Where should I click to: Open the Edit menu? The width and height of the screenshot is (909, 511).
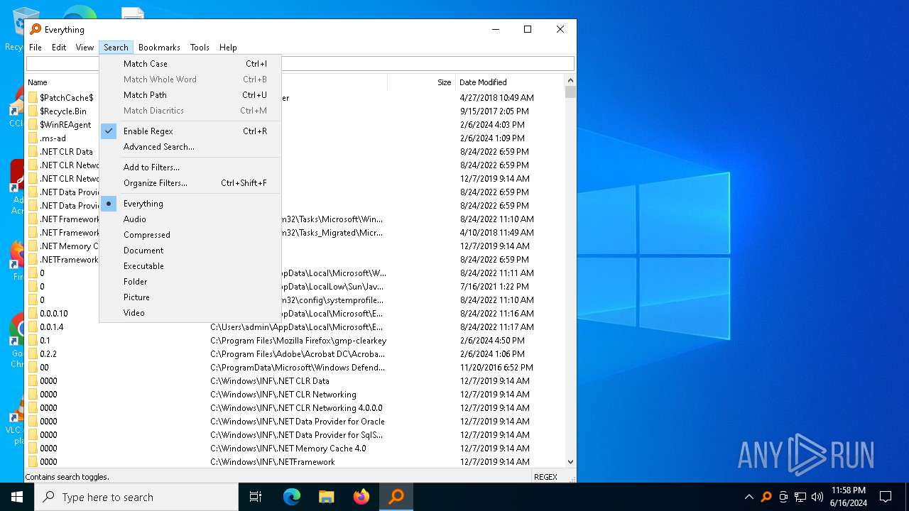coord(59,48)
